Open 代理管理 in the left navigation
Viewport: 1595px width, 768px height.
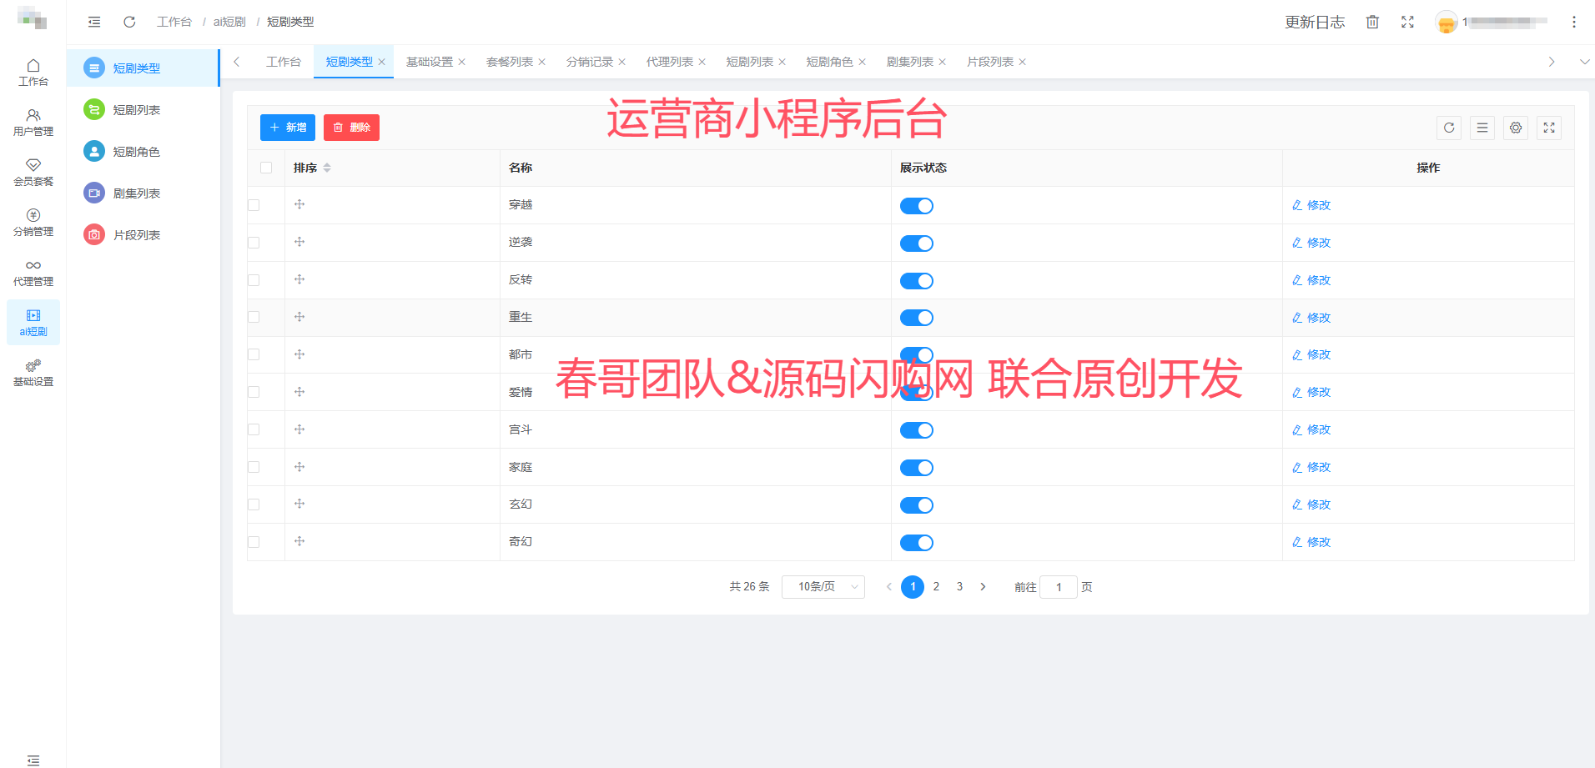click(x=33, y=273)
